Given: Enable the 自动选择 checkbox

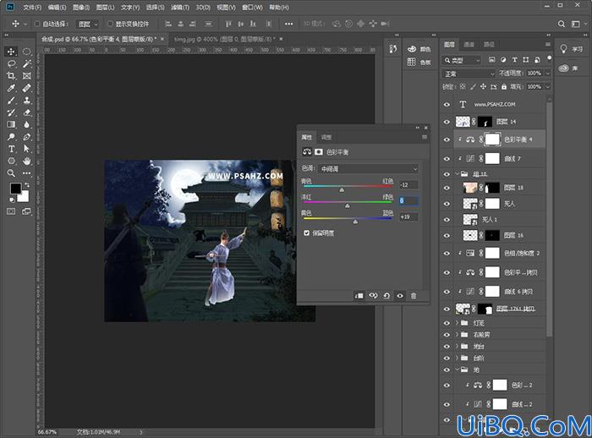Looking at the screenshot, I should pos(37,24).
